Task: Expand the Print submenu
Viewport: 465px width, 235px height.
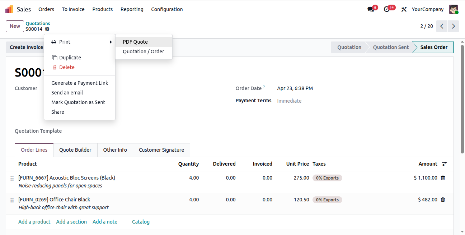Action: [80, 42]
